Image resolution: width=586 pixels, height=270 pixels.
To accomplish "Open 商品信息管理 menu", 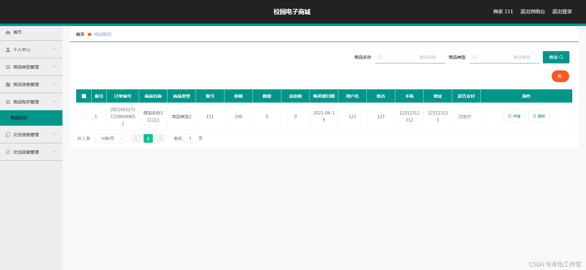I will click(x=31, y=84).
